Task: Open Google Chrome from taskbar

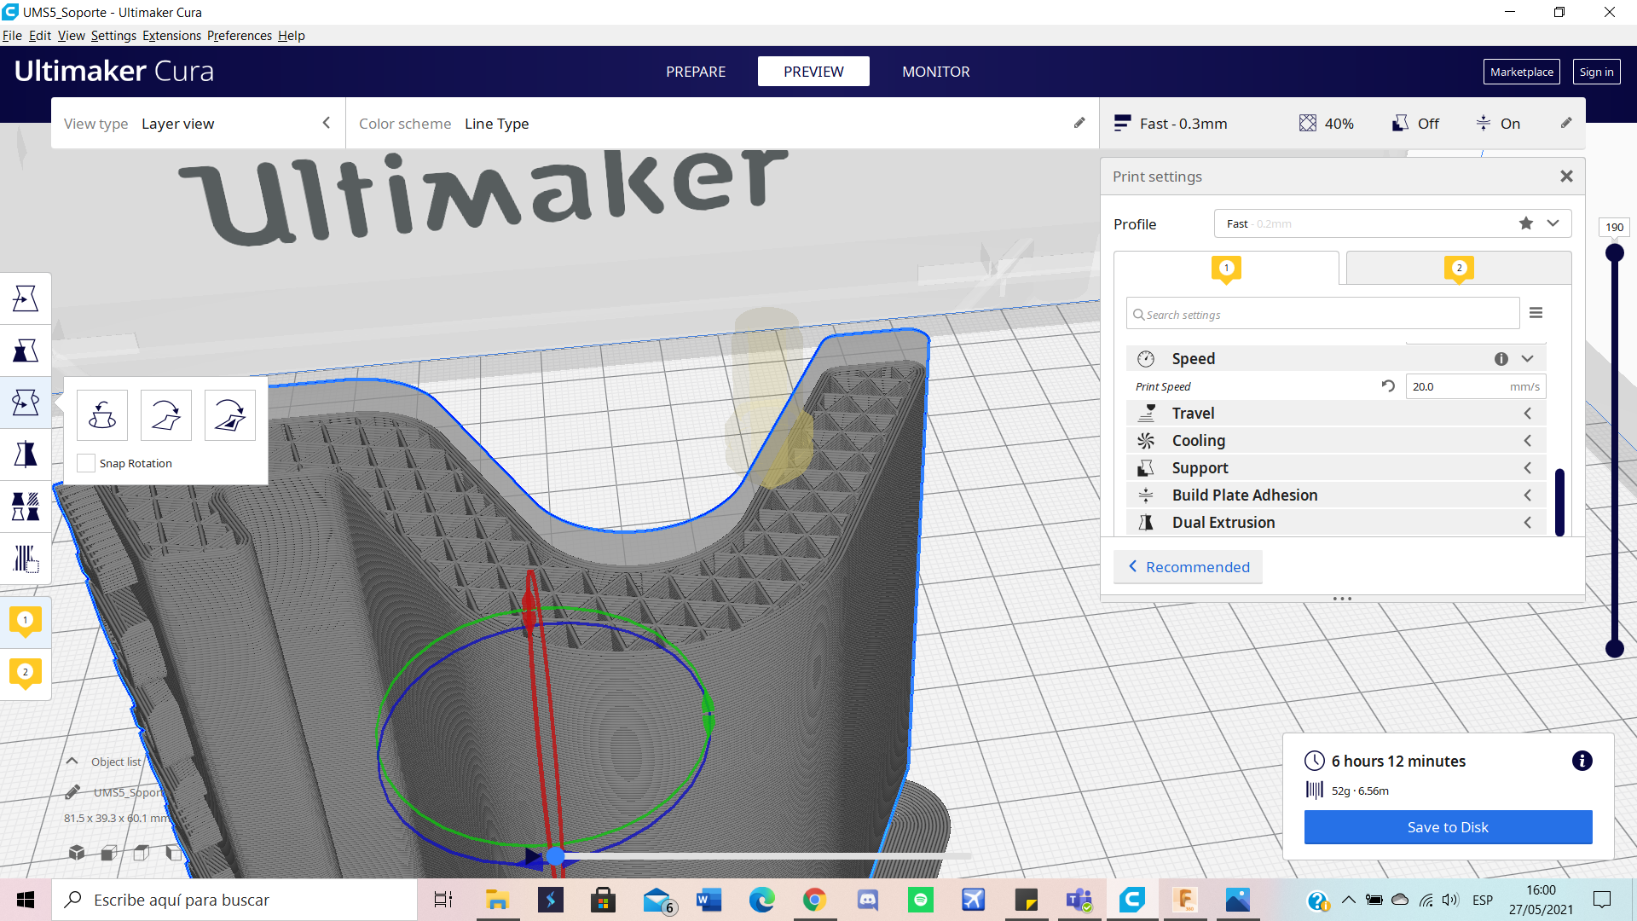Action: 814,900
